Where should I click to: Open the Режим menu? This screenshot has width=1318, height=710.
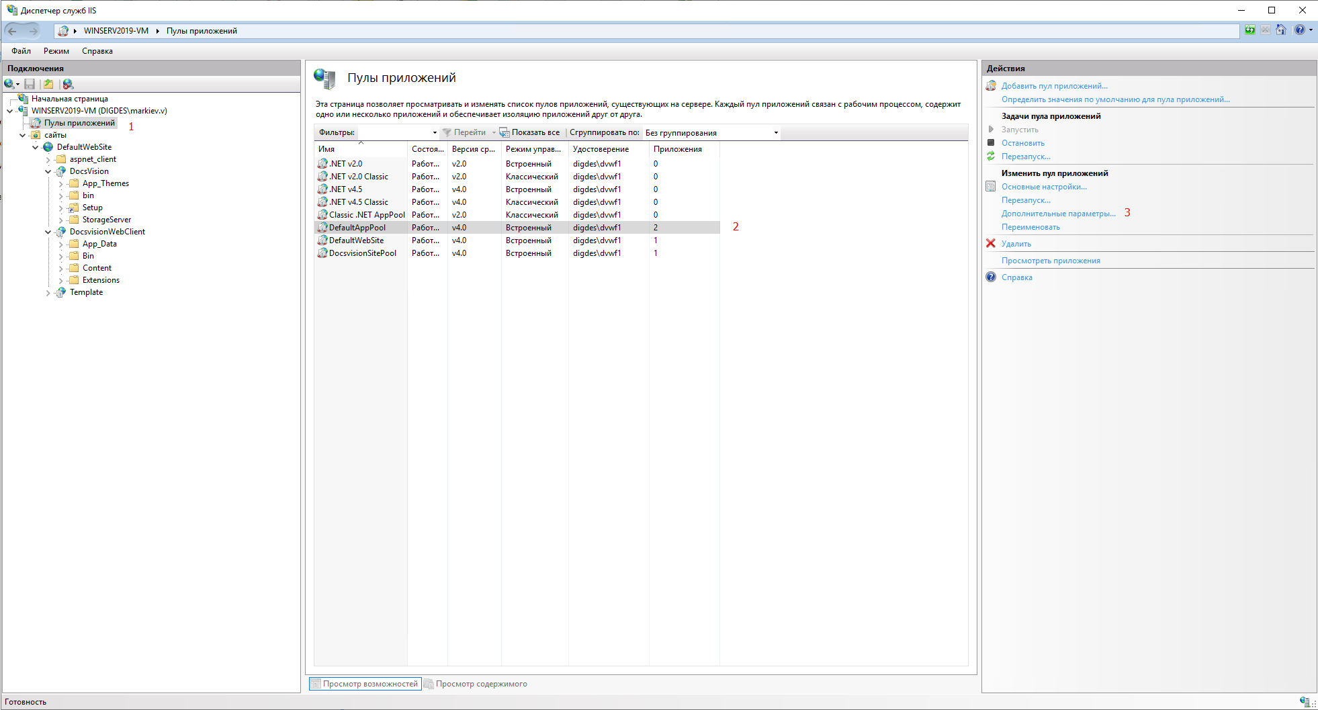tap(56, 51)
